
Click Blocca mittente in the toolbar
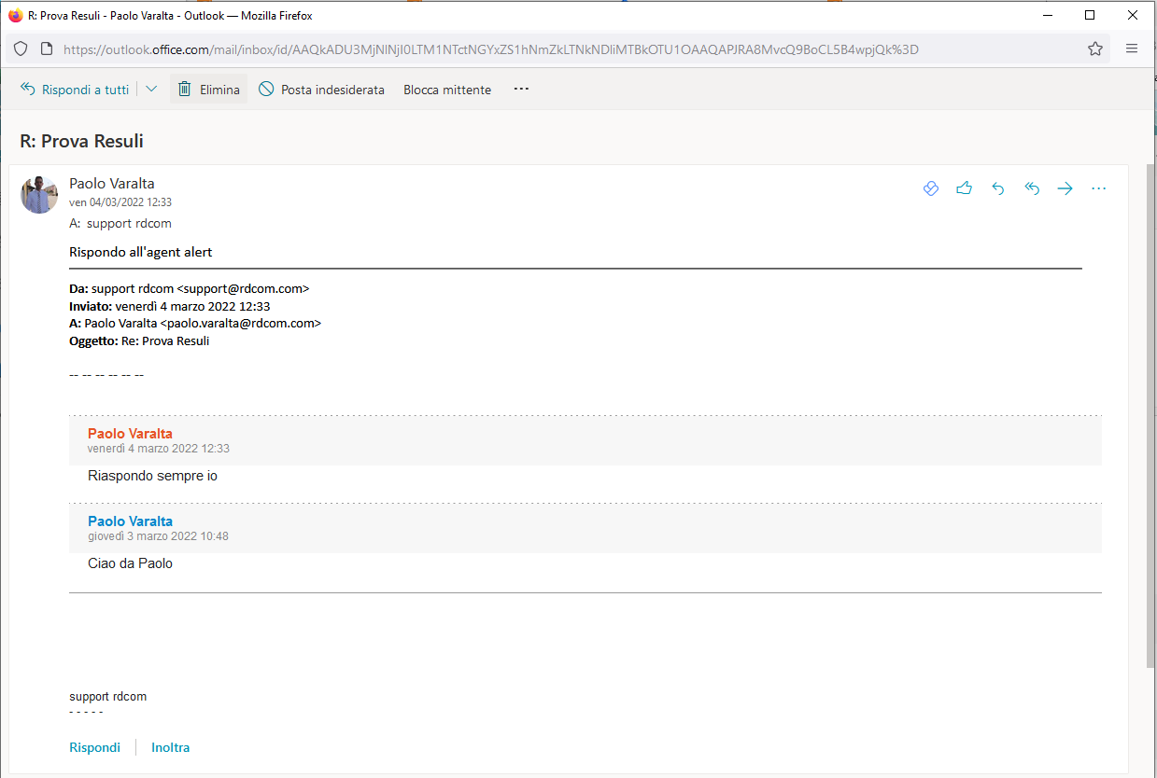446,90
